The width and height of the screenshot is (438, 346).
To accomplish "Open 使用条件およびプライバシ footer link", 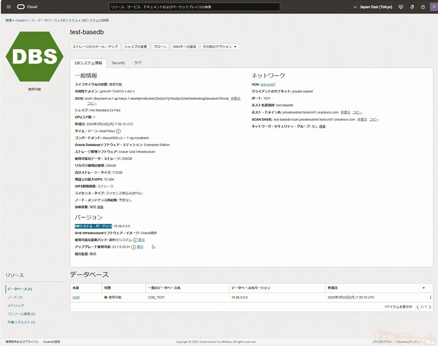I will 22,342.
